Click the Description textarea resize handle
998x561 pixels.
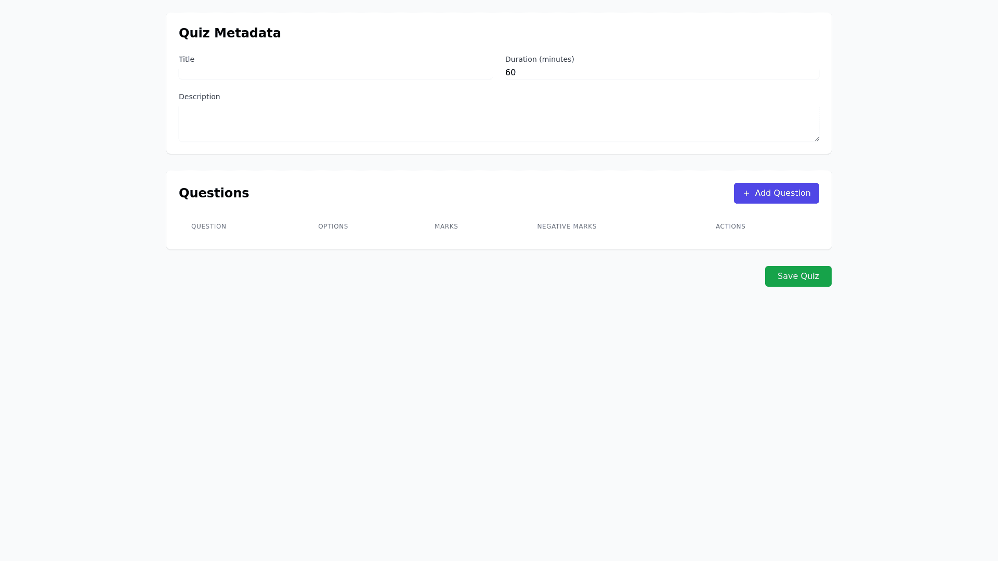click(x=817, y=139)
